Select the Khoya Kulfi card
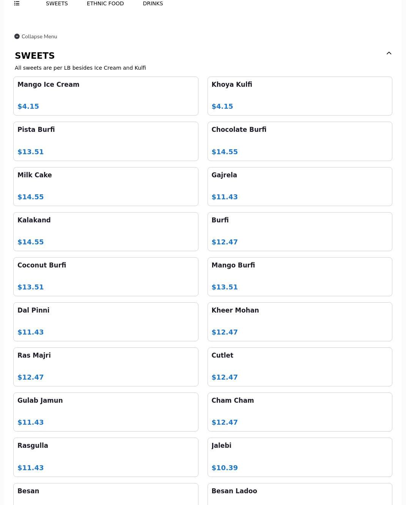 click(300, 96)
